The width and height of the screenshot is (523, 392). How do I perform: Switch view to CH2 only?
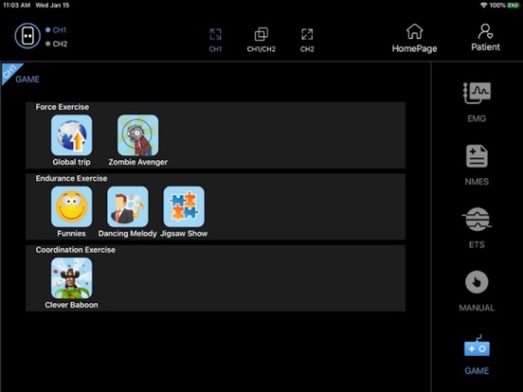tap(307, 41)
